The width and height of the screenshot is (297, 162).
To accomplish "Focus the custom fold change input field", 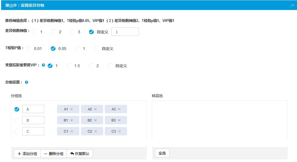I will [x=125, y=32].
